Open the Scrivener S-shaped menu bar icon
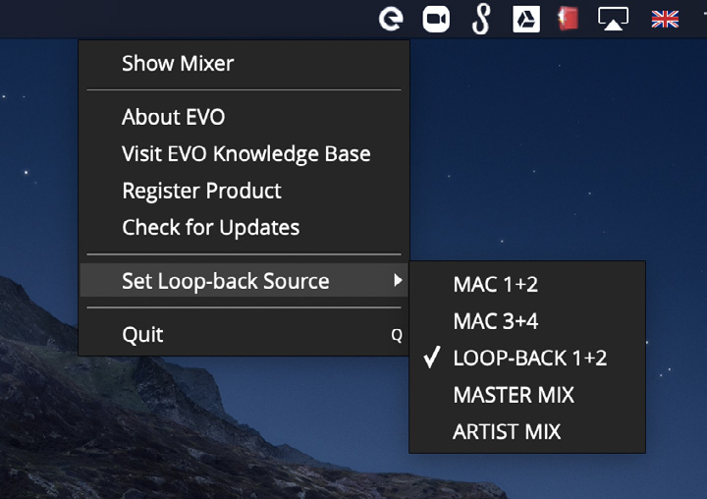The height and width of the screenshot is (499, 707). point(480,20)
